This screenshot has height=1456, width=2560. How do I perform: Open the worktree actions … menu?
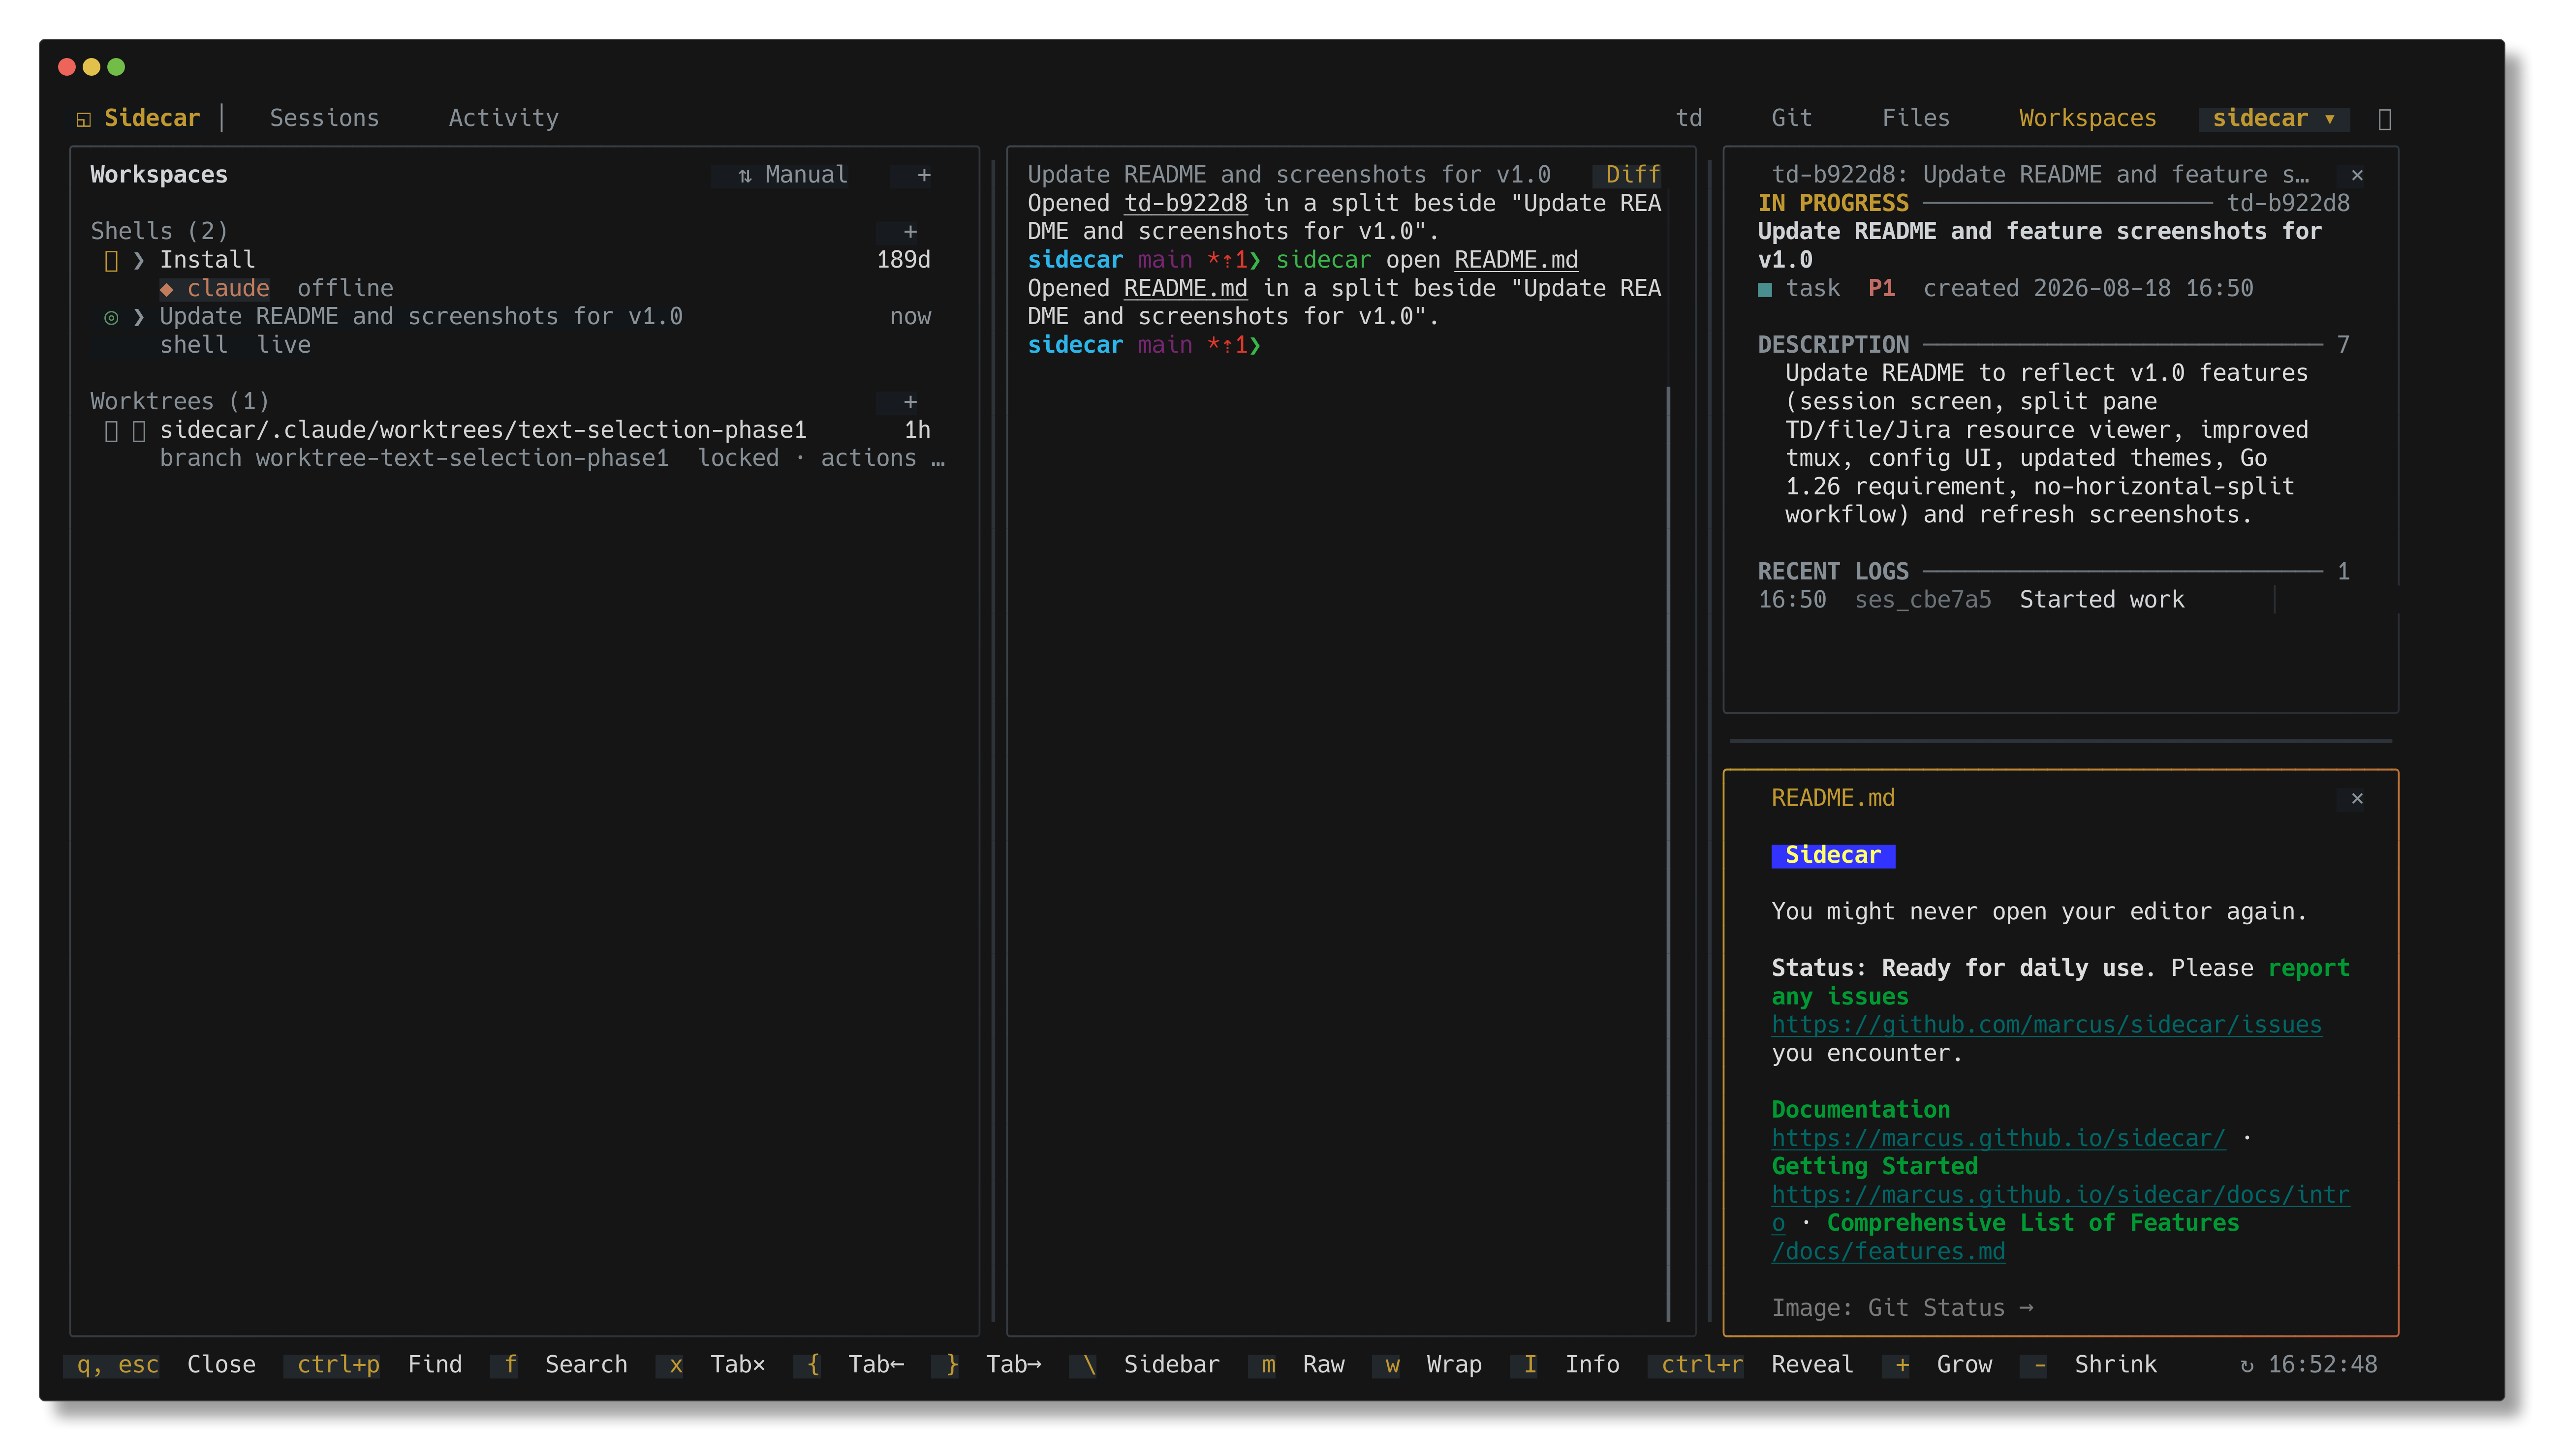click(881, 459)
